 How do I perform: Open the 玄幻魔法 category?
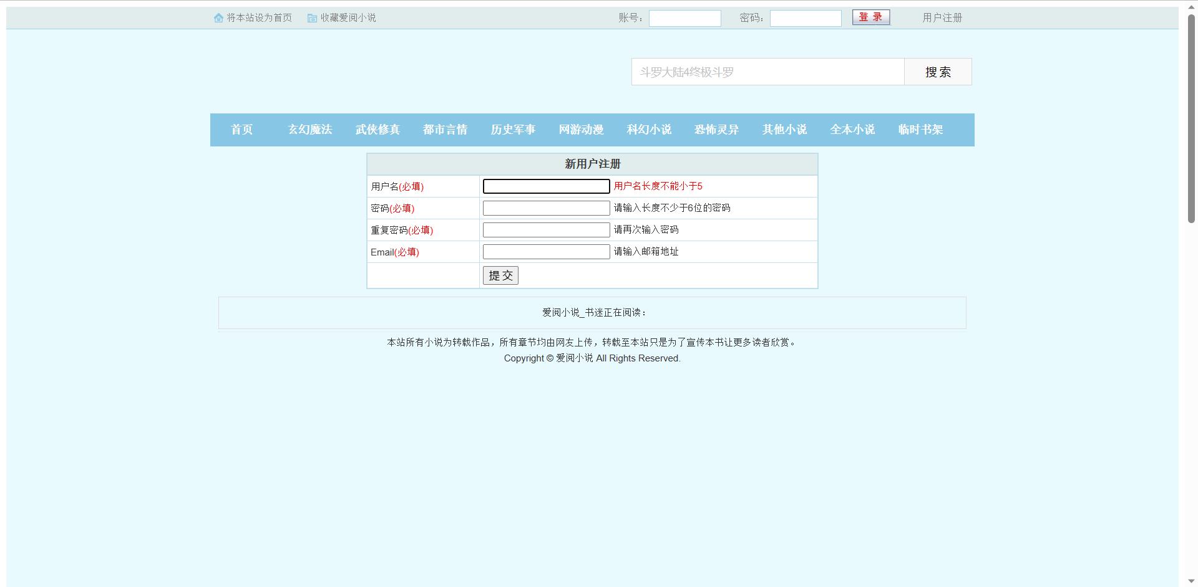pos(310,130)
